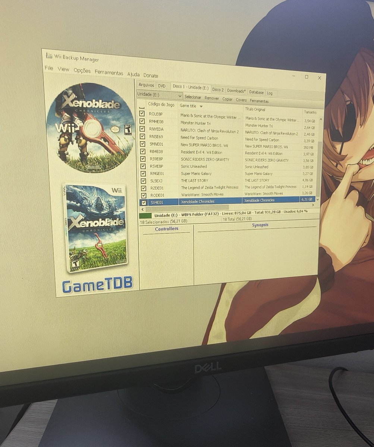Click the Game title sort arrow
374x447 pixels.
click(x=201, y=107)
